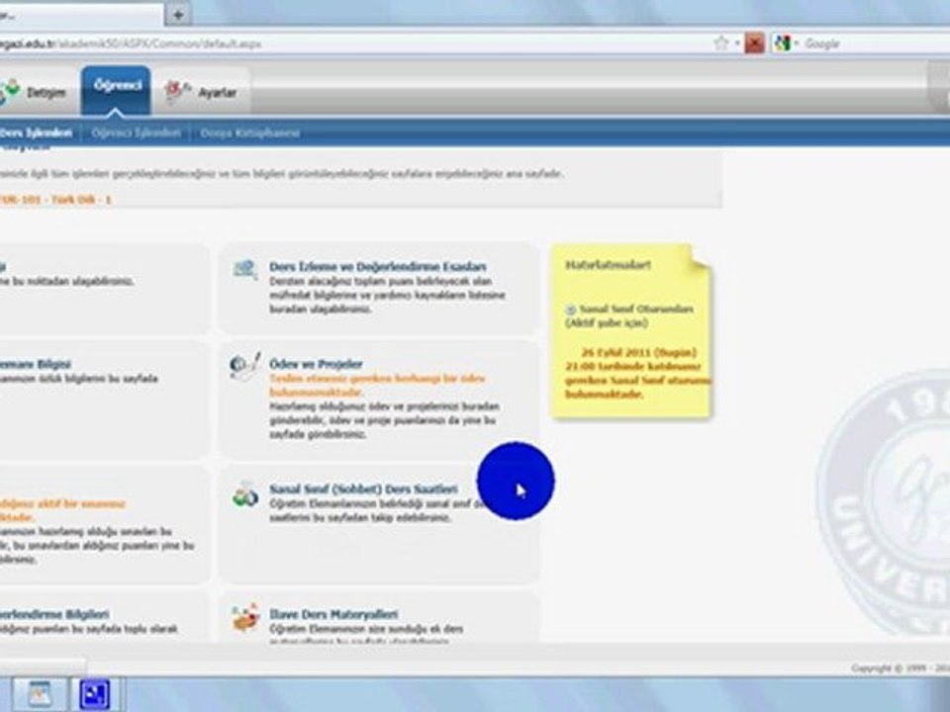
Task: Open the TUR-101 Türk Dili course link
Action: click(55, 199)
